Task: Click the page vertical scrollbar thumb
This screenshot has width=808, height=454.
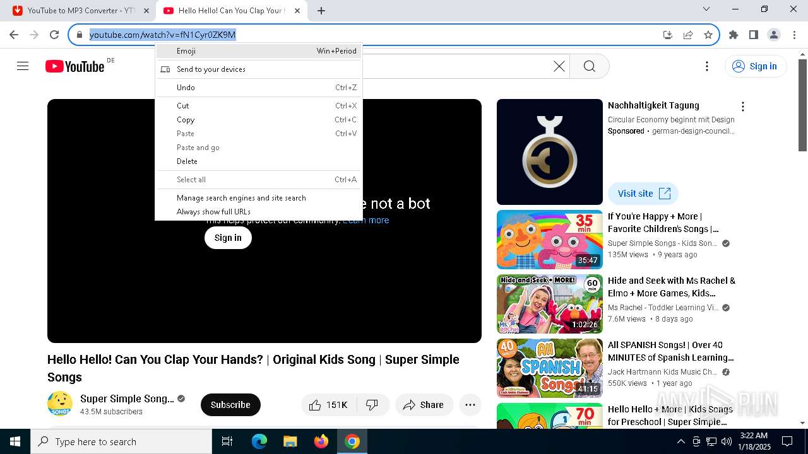Action: pyautogui.click(x=803, y=105)
